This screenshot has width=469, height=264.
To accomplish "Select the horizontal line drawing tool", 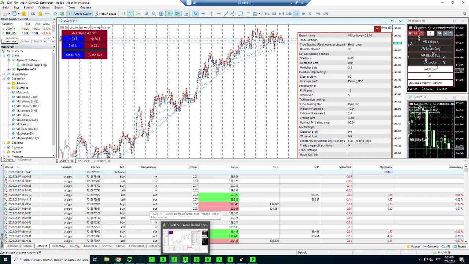I will pyautogui.click(x=219, y=14).
